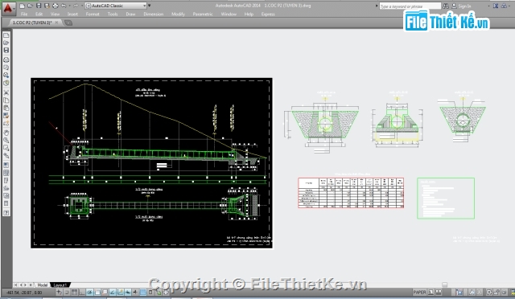Expand the quick access toolbar customize arrow
The image size is (515, 299).
click(x=150, y=6)
